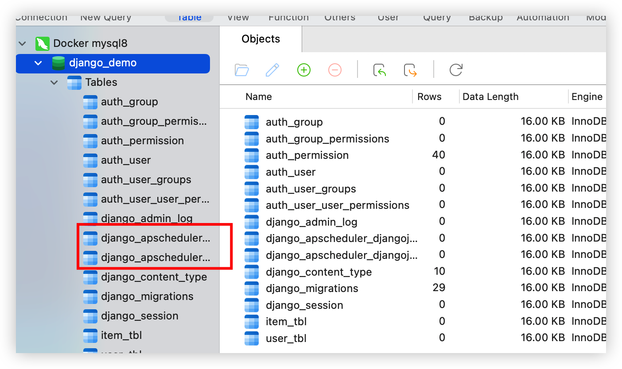
Task: Sort by the Rows column header
Action: coord(429,97)
